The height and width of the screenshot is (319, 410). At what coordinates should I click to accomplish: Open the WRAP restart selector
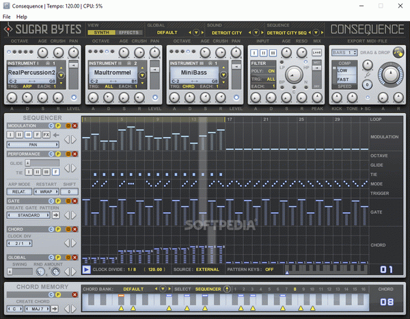[x=46, y=192]
